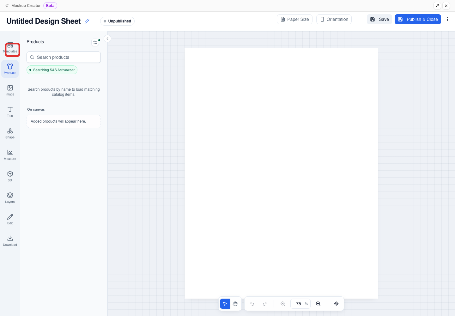Focus the Search products field

pos(64,57)
